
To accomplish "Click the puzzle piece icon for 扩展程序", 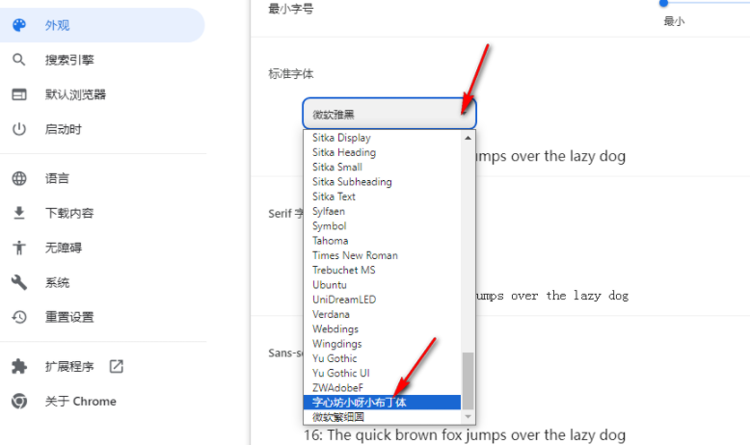I will [x=19, y=367].
